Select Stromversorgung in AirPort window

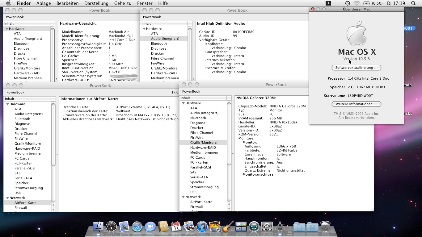29,188
